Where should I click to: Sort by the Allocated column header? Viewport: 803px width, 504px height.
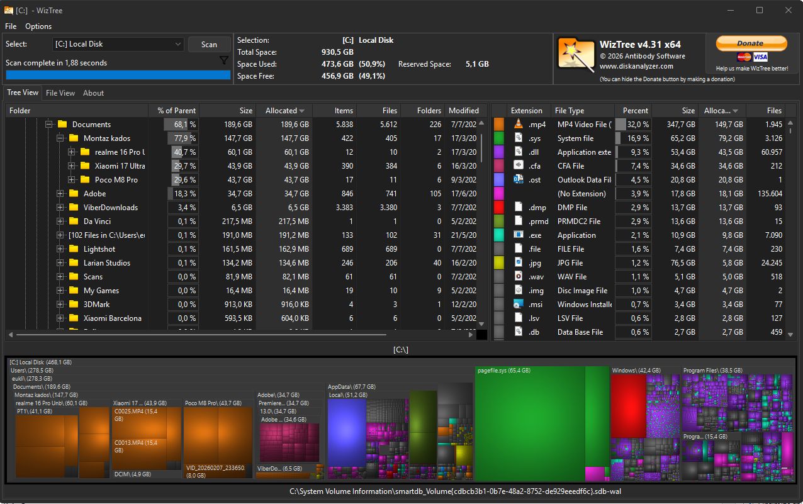coord(285,110)
